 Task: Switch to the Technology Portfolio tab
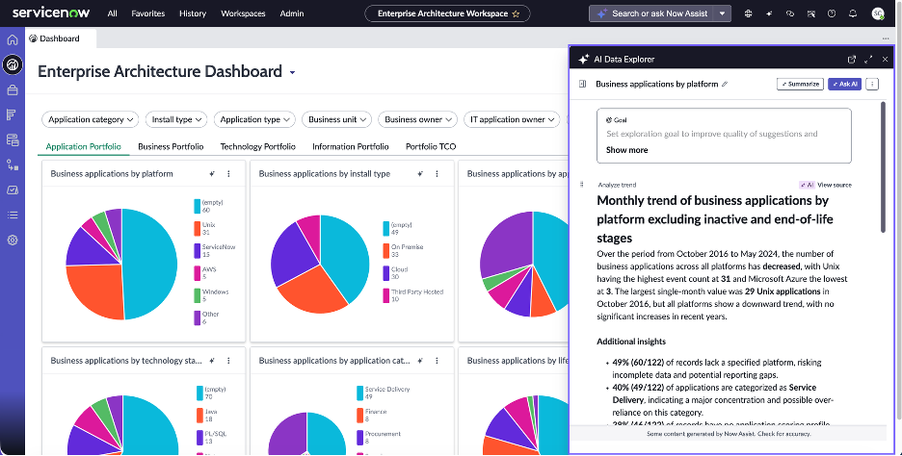[257, 146]
